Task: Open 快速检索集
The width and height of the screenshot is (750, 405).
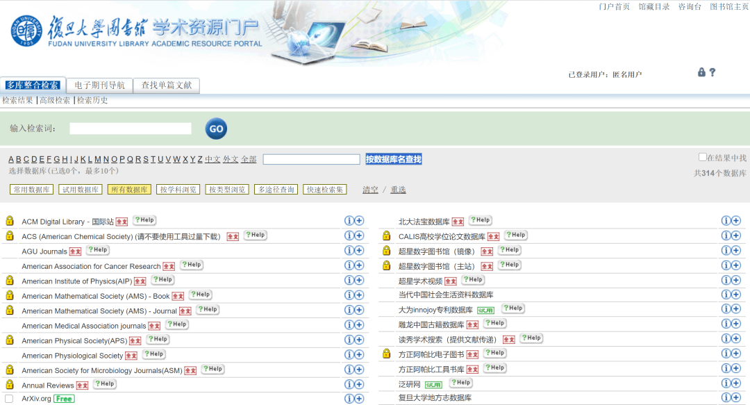Action: pos(325,190)
